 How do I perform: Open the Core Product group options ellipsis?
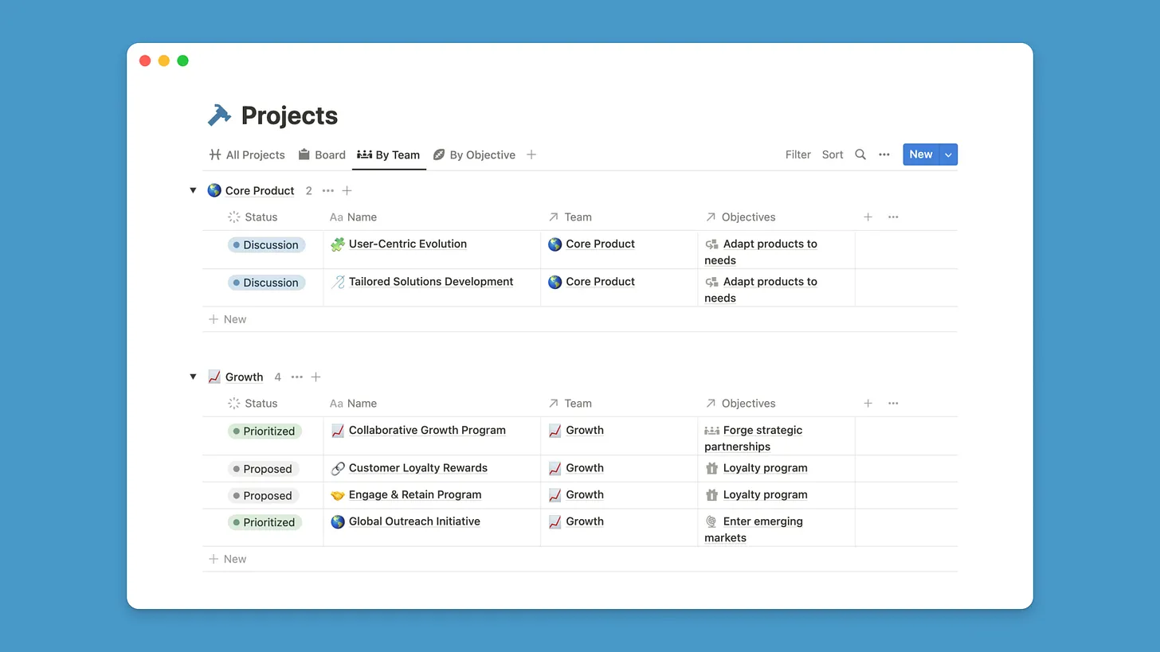click(328, 190)
